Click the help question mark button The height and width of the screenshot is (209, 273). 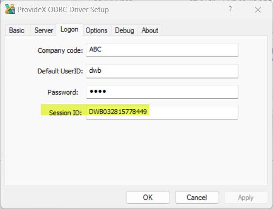point(230,9)
